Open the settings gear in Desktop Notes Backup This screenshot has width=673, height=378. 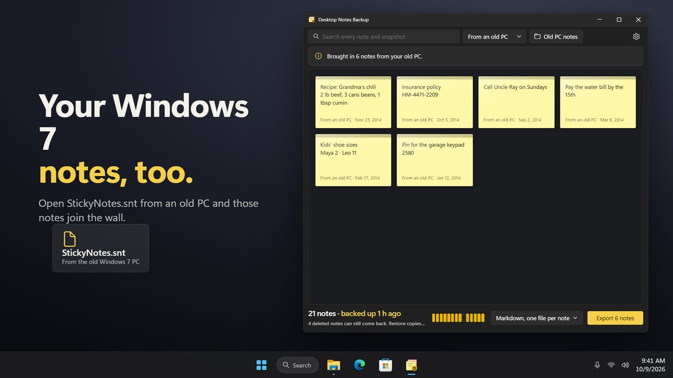[636, 37]
